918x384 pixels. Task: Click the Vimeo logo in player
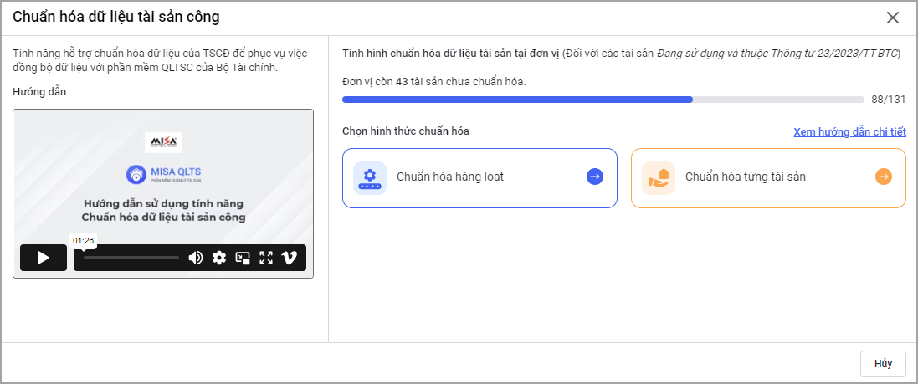point(290,258)
